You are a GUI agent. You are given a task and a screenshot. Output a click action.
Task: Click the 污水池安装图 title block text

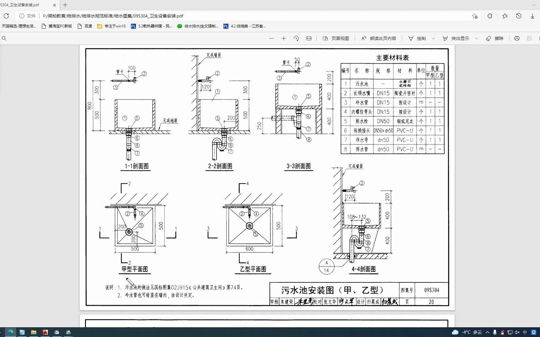[332, 290]
